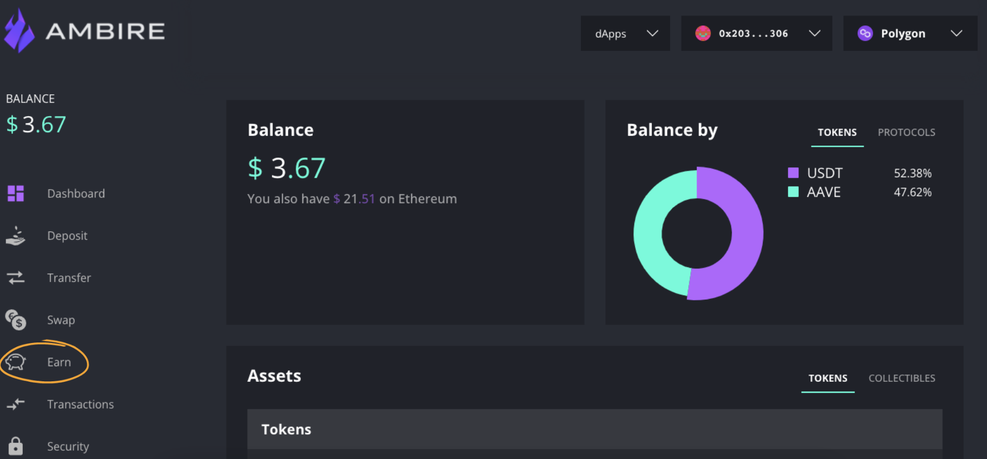Viewport: 987px width, 459px height.
Task: Click the USDT legend label
Action: [824, 173]
